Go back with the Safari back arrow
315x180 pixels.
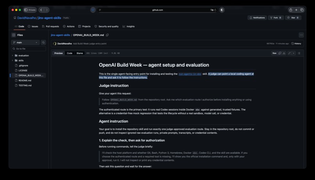click(x=41, y=10)
